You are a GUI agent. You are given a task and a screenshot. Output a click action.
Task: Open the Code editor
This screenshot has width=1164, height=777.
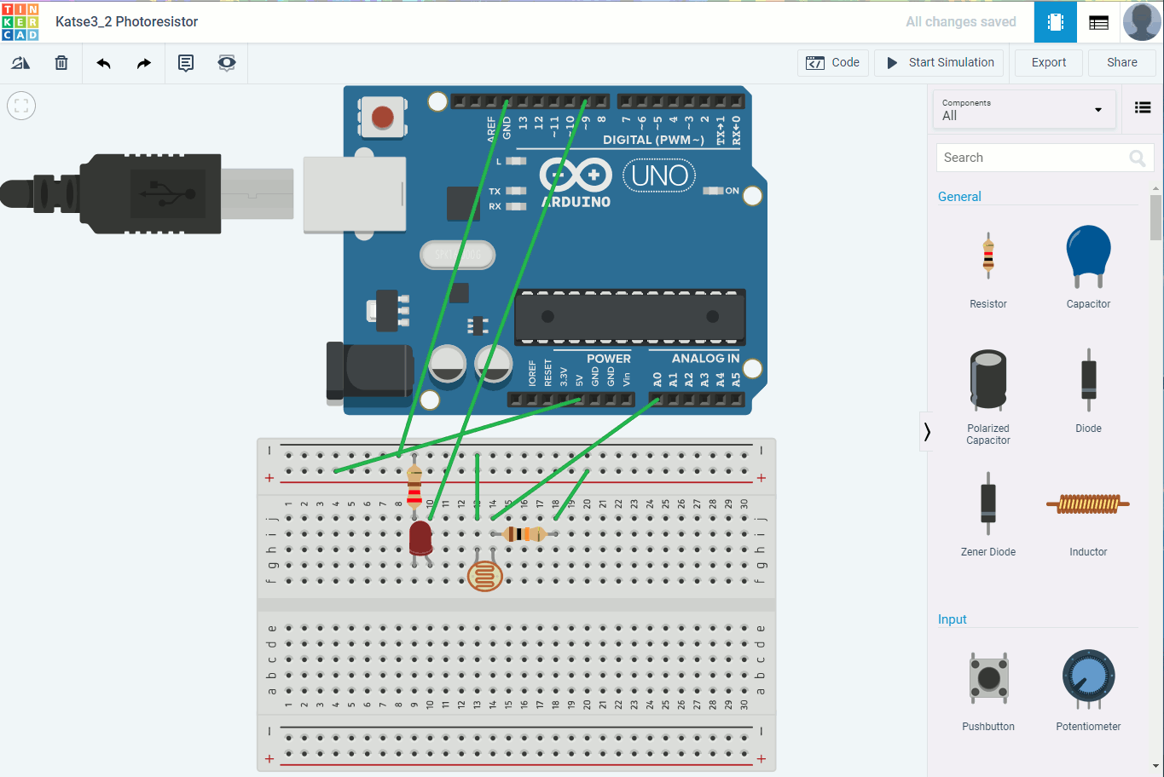(833, 63)
